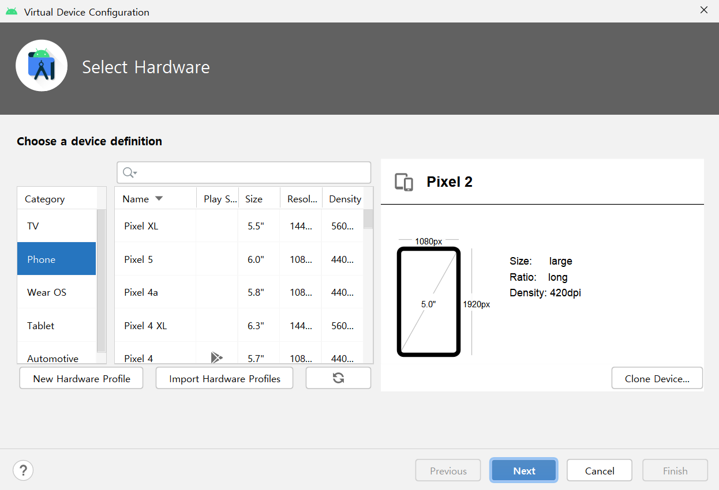Click the help question mark icon

click(23, 470)
